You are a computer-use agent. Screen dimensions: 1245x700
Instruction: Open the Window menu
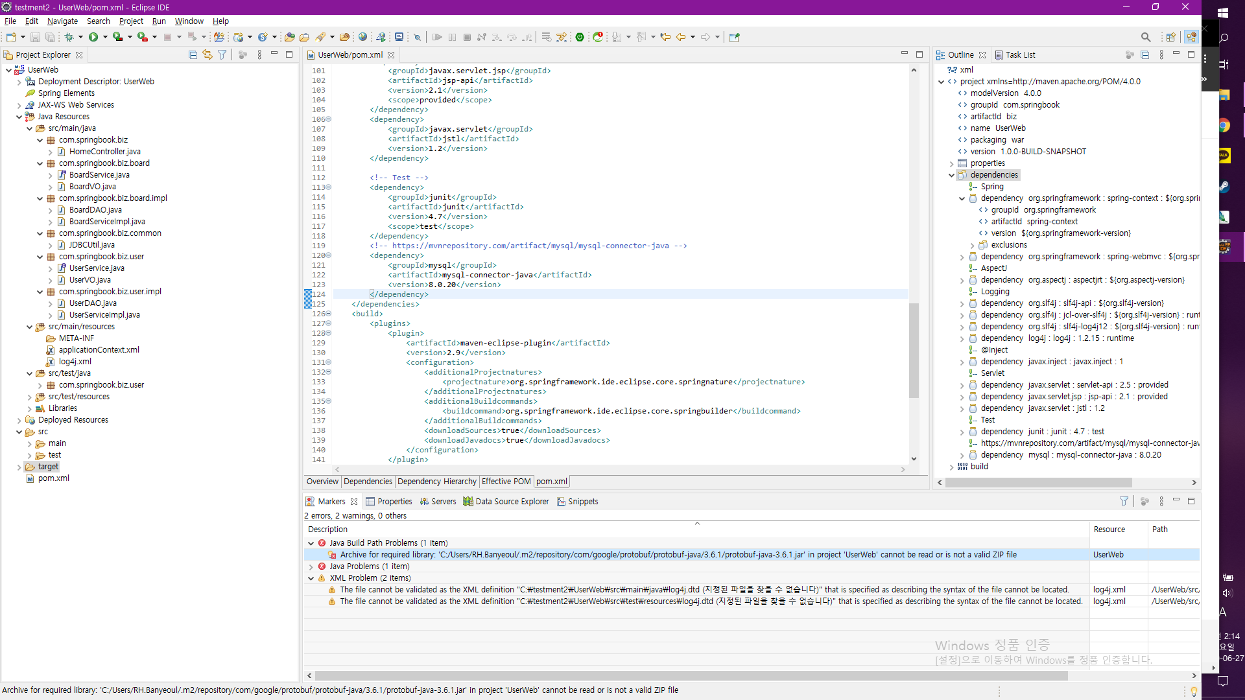[x=189, y=21]
